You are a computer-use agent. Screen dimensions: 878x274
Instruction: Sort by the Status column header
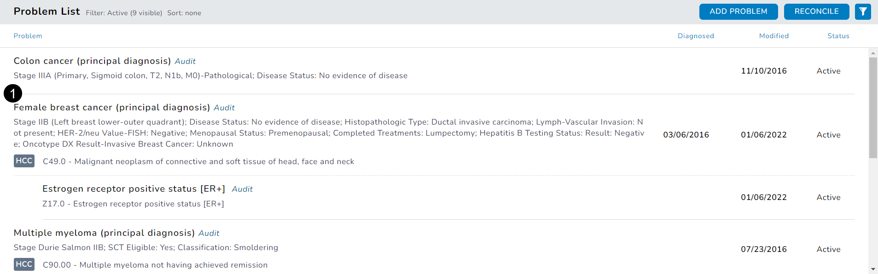point(838,36)
